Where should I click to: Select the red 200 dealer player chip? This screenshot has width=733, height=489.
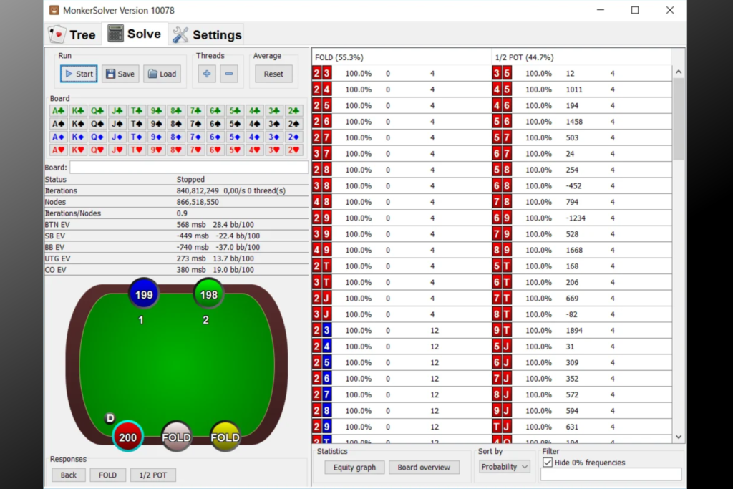[x=127, y=437]
